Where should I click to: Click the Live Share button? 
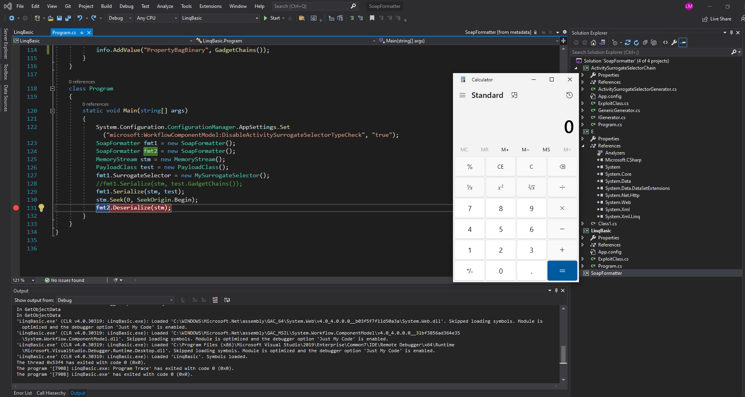[717, 19]
